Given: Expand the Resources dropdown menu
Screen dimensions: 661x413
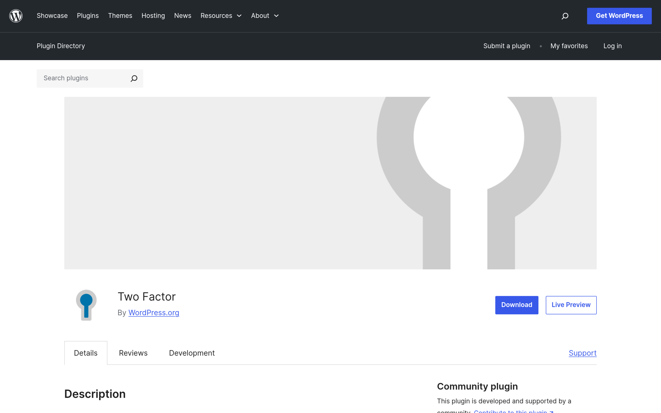Looking at the screenshot, I should tap(221, 16).
